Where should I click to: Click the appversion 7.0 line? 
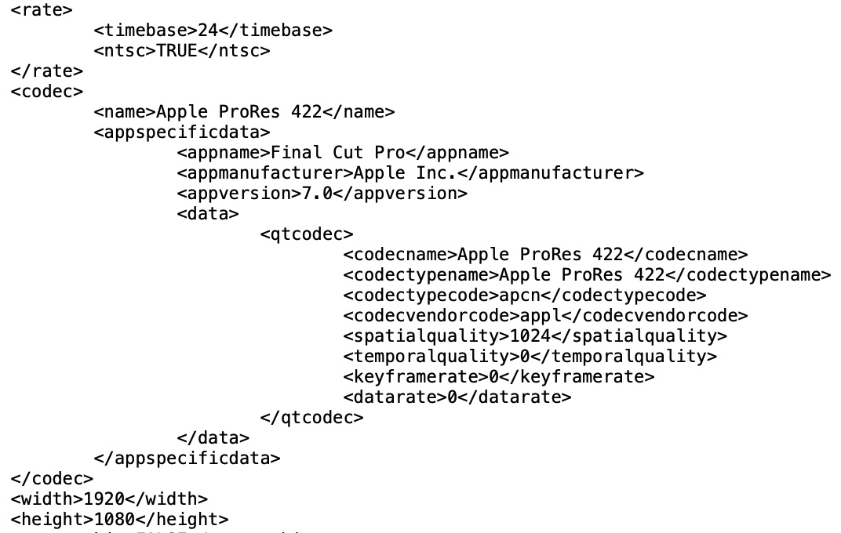(x=322, y=194)
